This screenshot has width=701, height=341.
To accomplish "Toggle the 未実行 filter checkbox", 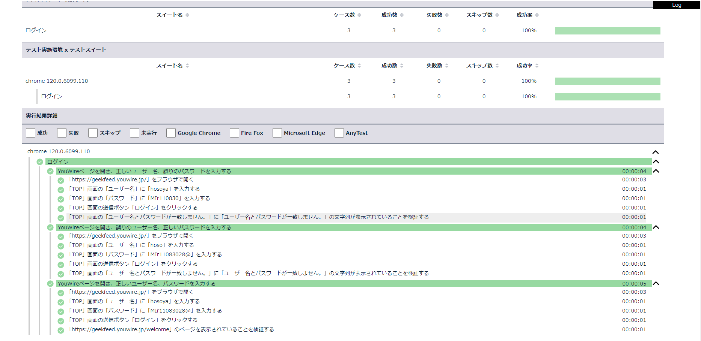I will pos(135,133).
